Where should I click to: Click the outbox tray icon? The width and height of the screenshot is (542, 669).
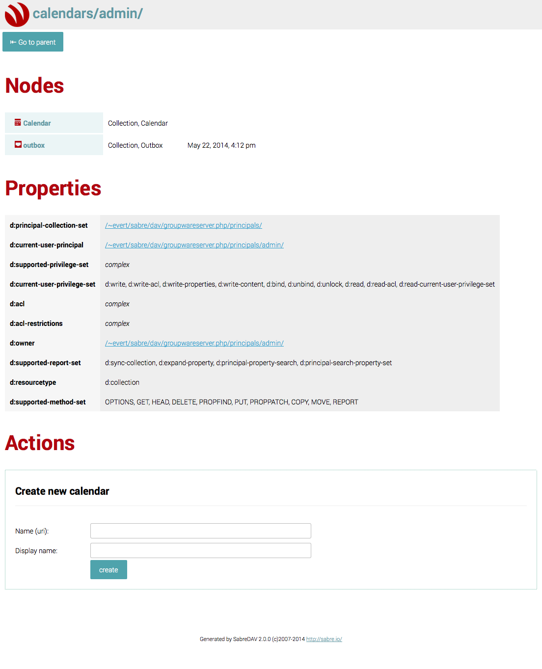click(18, 144)
